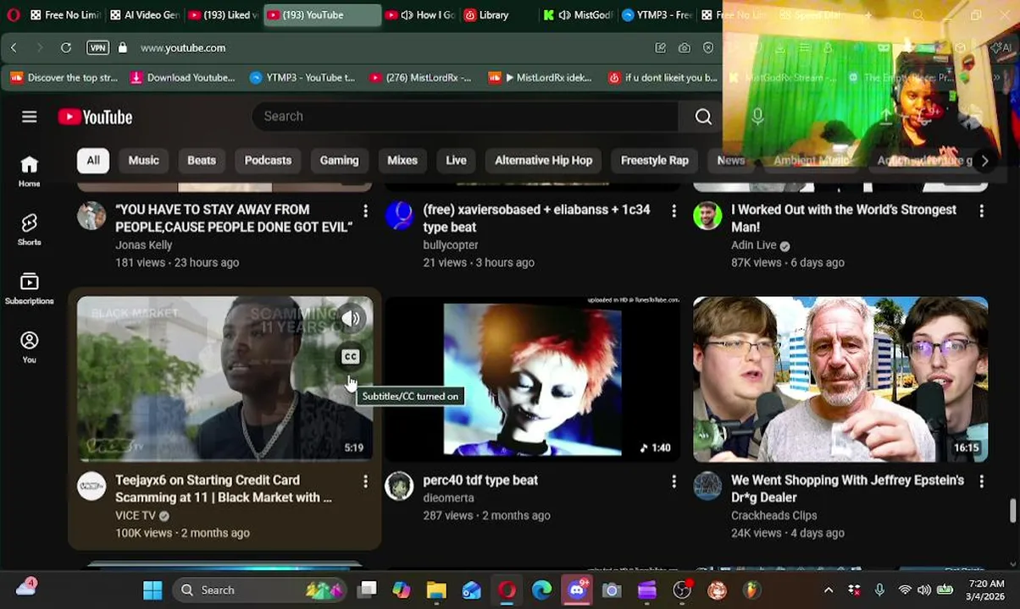Select the Mixes filter chip
Image resolution: width=1020 pixels, height=609 pixels.
coord(402,161)
